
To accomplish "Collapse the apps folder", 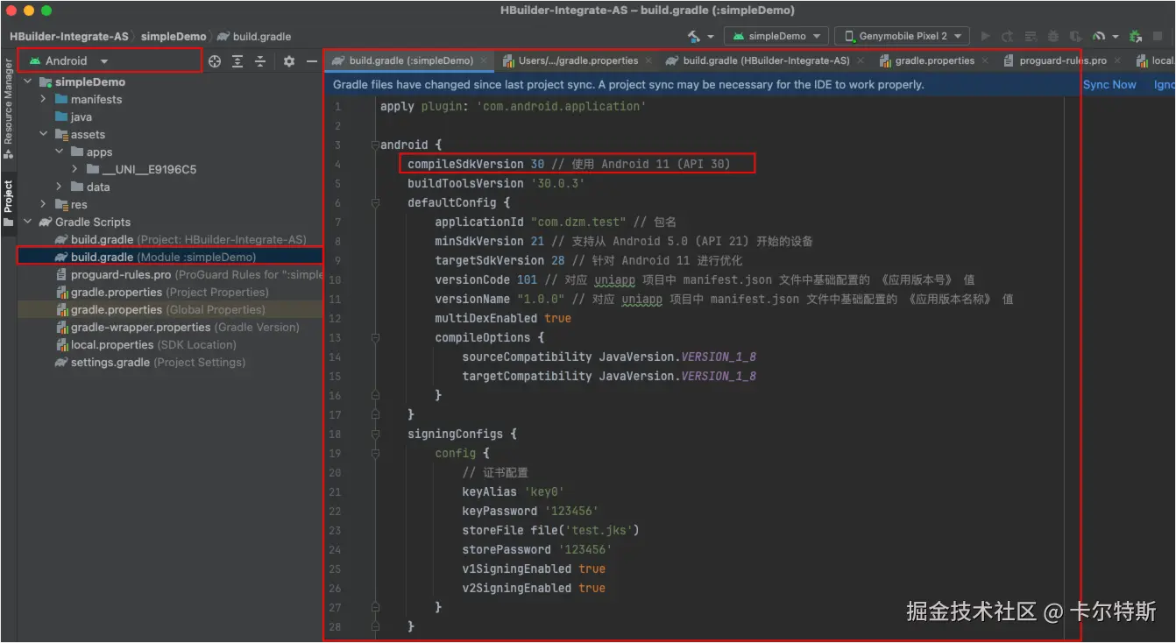I will click(x=60, y=152).
